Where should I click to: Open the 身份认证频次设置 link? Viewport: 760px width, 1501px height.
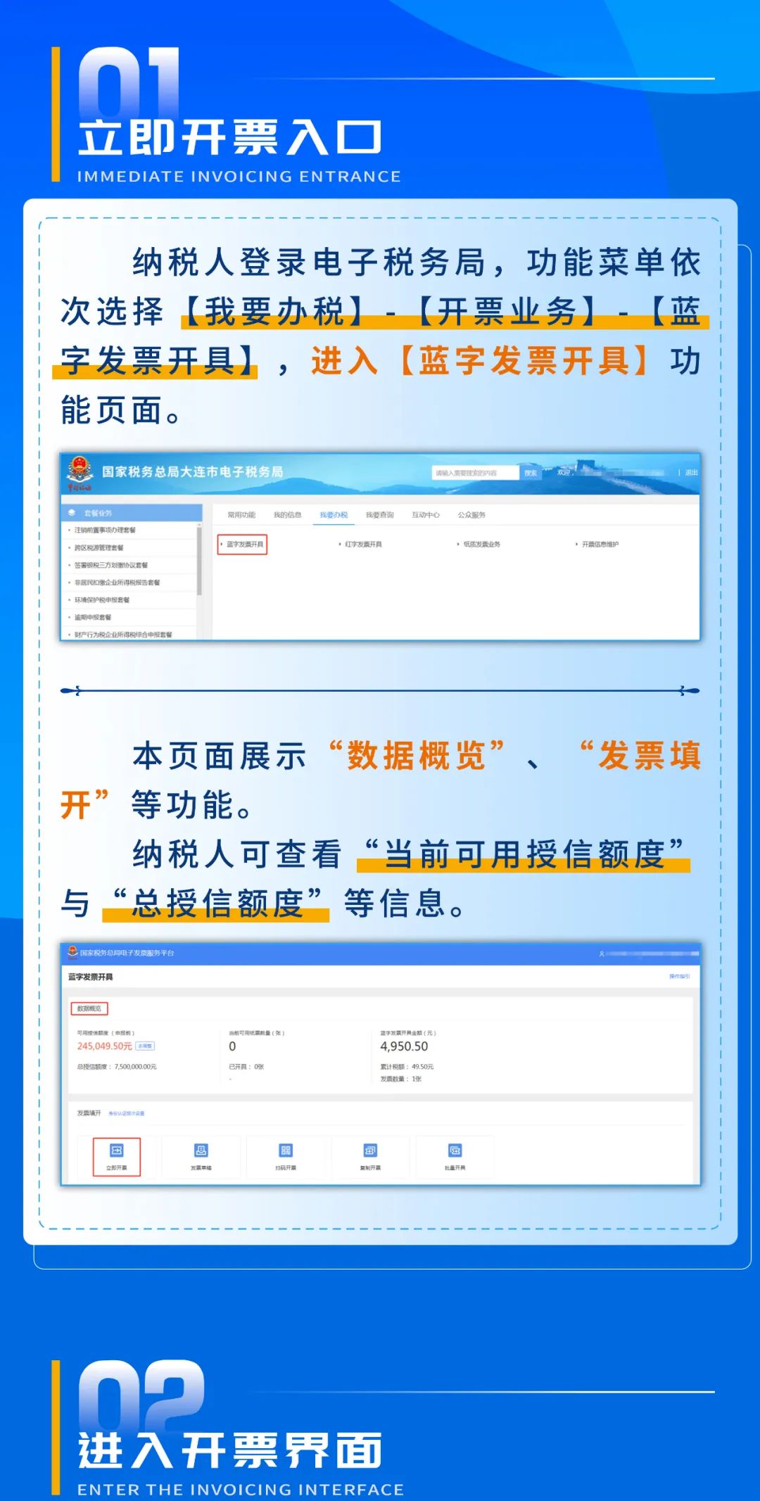127,1113
